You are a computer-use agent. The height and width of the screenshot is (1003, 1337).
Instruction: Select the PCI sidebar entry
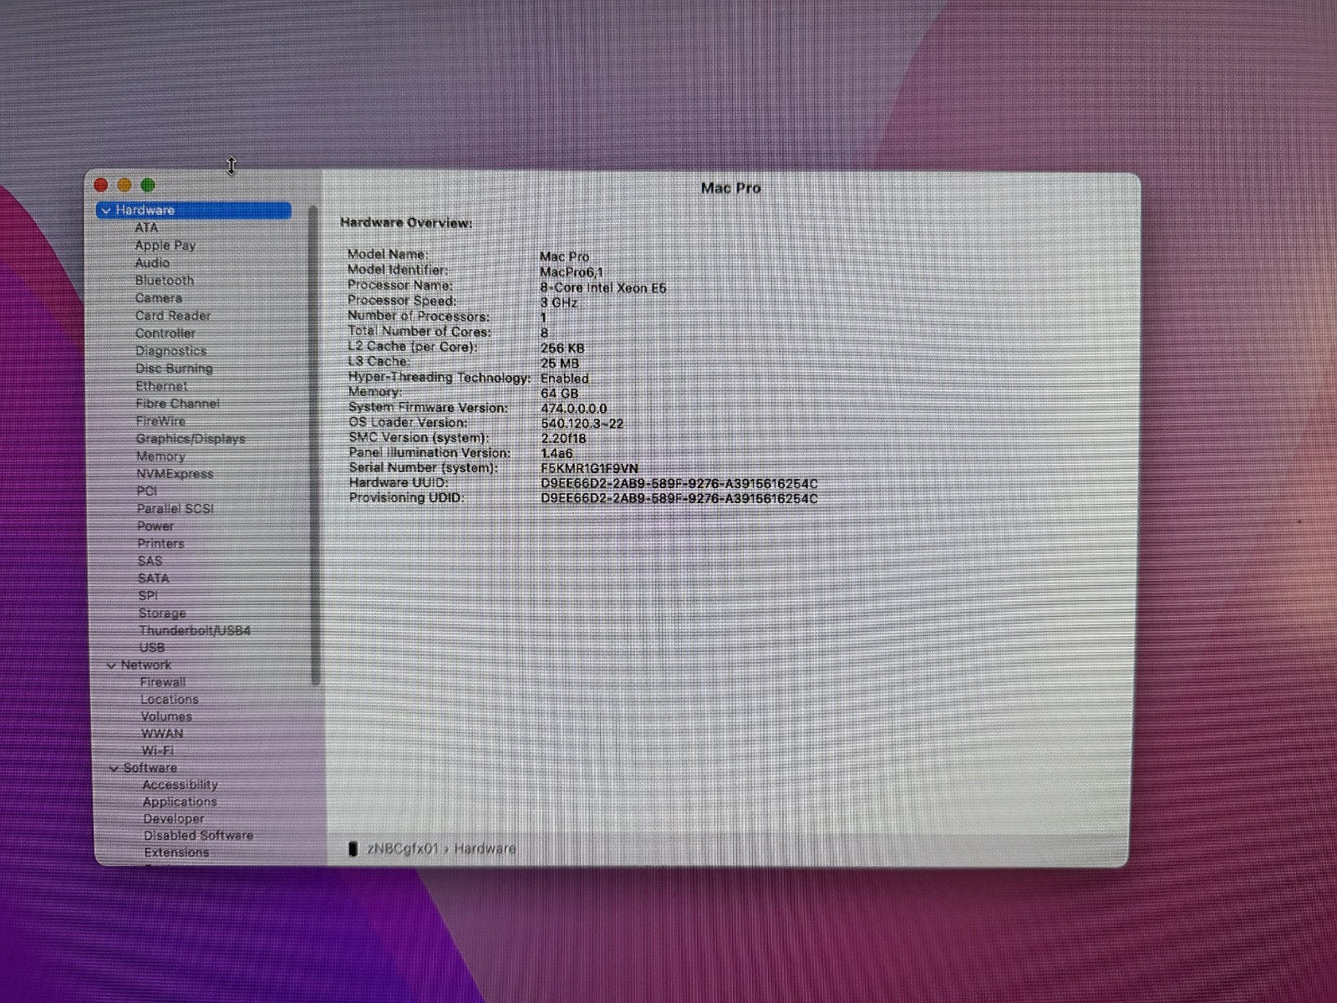point(147,491)
